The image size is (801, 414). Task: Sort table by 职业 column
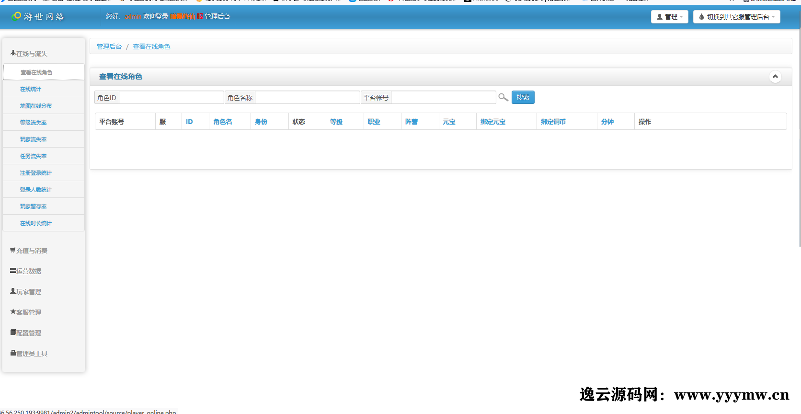point(374,122)
